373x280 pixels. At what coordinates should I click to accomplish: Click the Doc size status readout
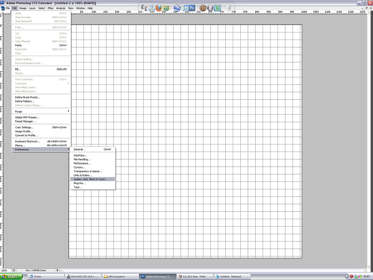(x=36, y=270)
